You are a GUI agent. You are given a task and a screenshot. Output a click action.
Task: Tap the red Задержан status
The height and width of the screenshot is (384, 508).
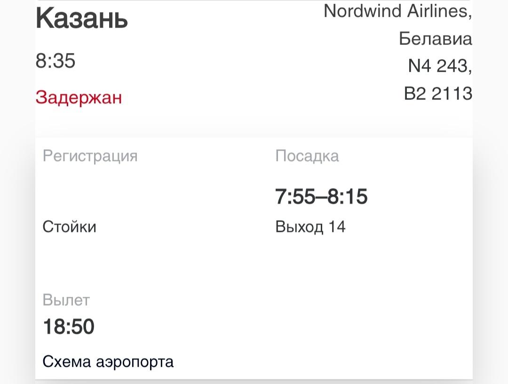click(79, 98)
